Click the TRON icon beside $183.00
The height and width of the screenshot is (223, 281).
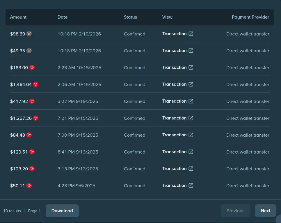(32, 67)
